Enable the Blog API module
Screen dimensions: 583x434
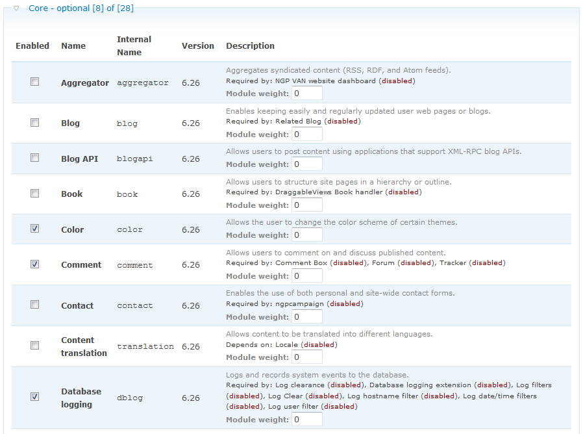coord(34,156)
